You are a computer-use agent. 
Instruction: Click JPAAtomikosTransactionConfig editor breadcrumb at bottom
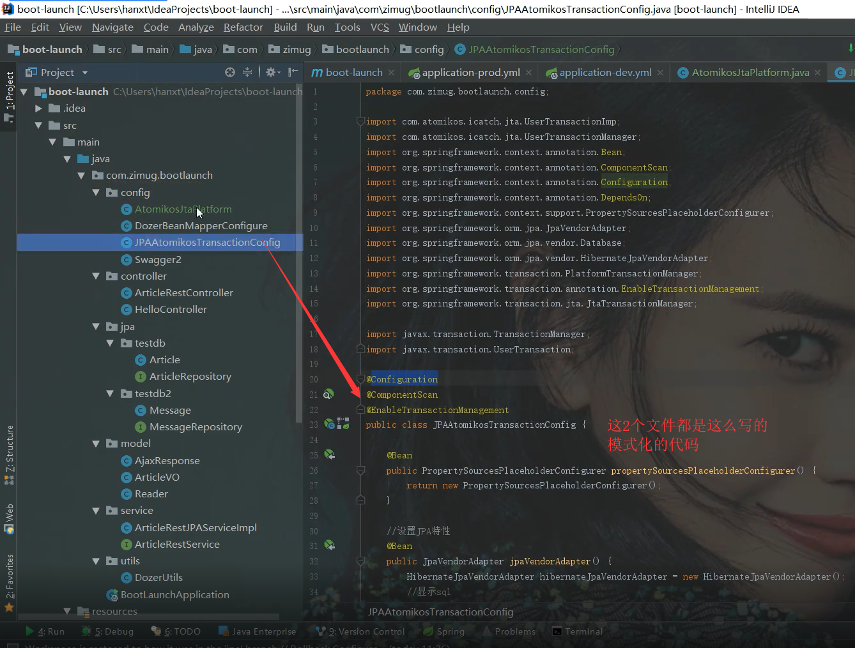[x=440, y=612]
